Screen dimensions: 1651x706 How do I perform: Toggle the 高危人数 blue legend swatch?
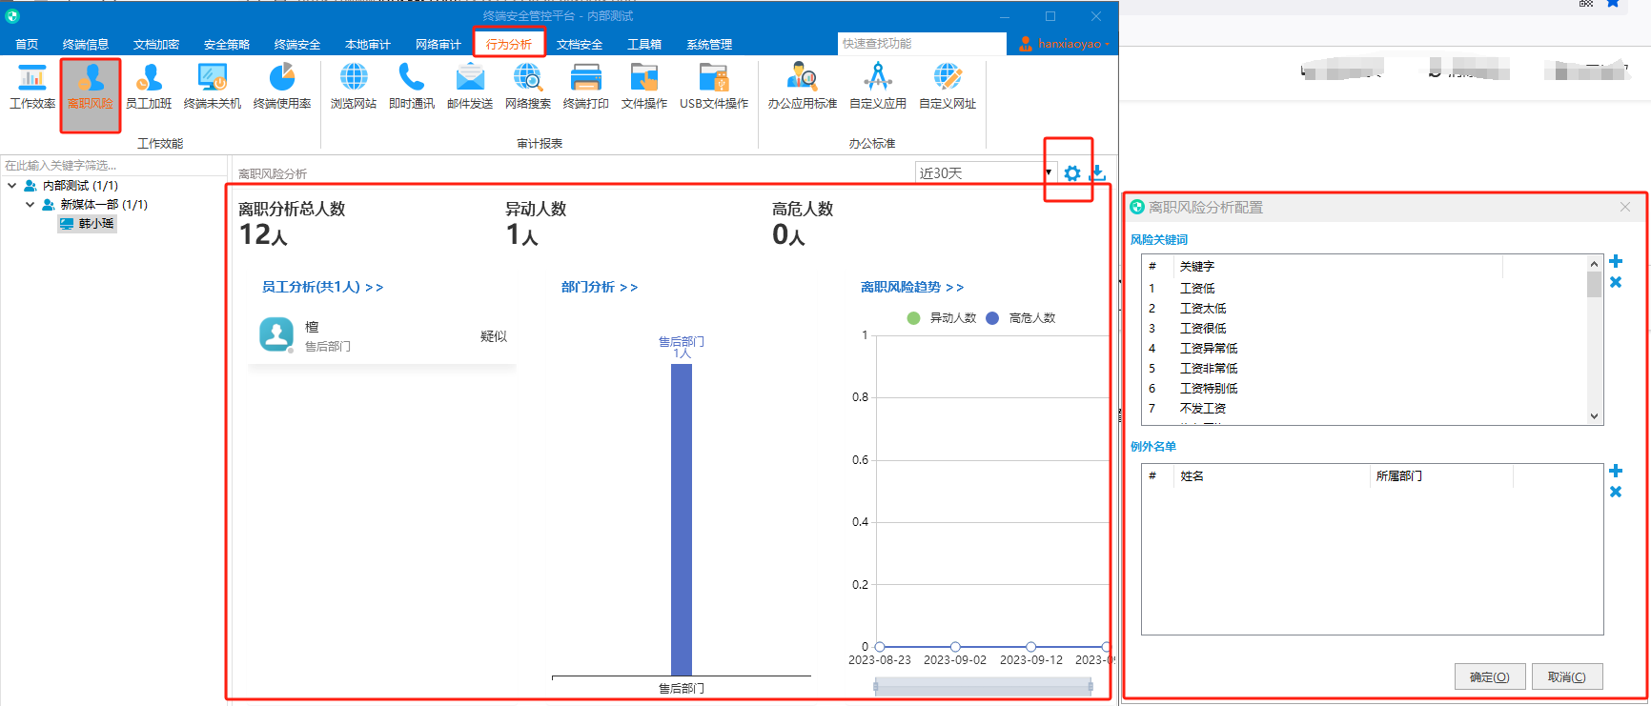(992, 318)
